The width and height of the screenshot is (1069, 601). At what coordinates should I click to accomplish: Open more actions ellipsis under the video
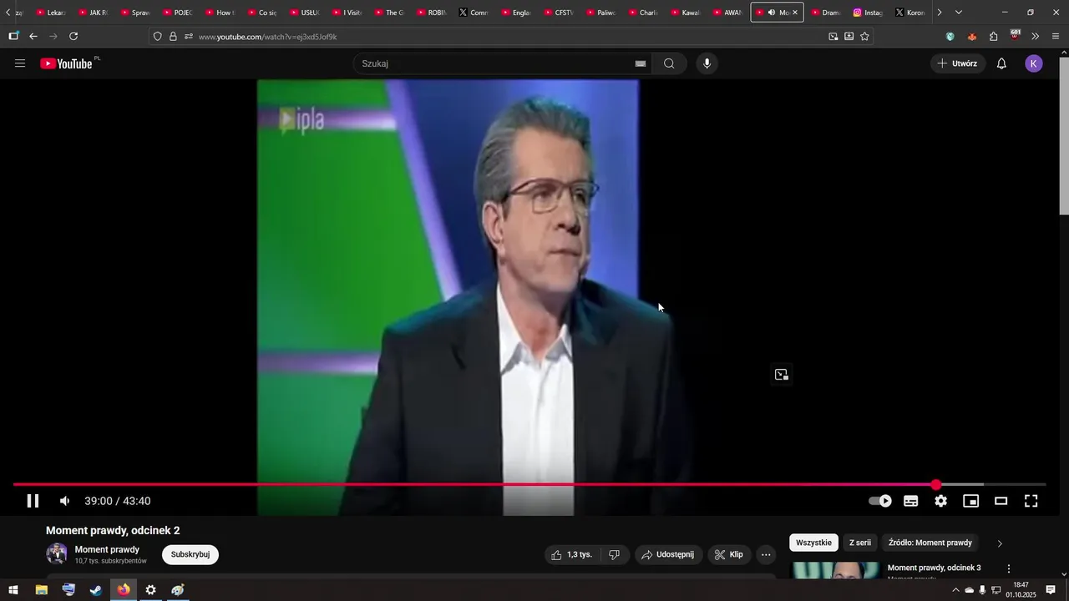[766, 554]
